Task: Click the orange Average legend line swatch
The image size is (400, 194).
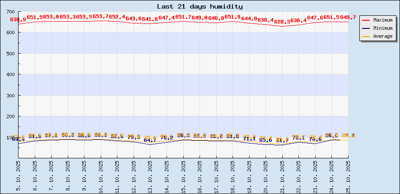Action: (366, 37)
